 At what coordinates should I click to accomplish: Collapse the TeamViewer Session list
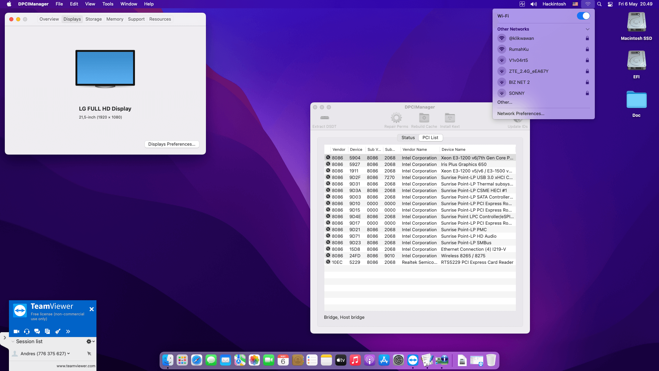[x=13, y=341]
